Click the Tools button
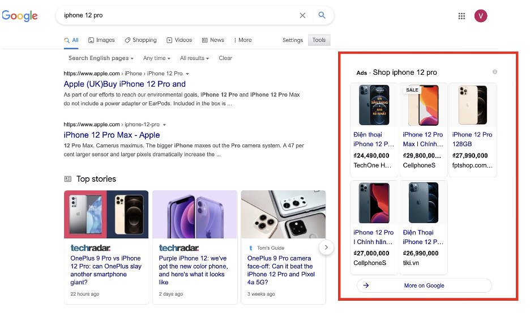This screenshot has width=530, height=316. [319, 40]
